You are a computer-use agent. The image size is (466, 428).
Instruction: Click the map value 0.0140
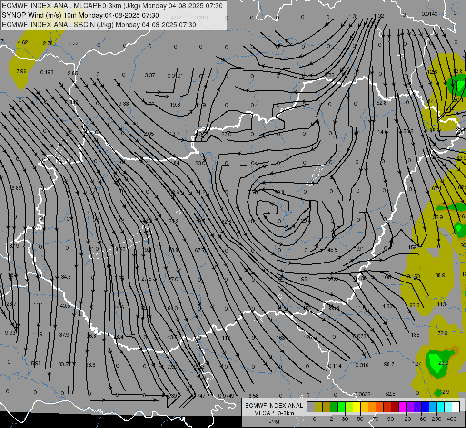click(x=429, y=14)
